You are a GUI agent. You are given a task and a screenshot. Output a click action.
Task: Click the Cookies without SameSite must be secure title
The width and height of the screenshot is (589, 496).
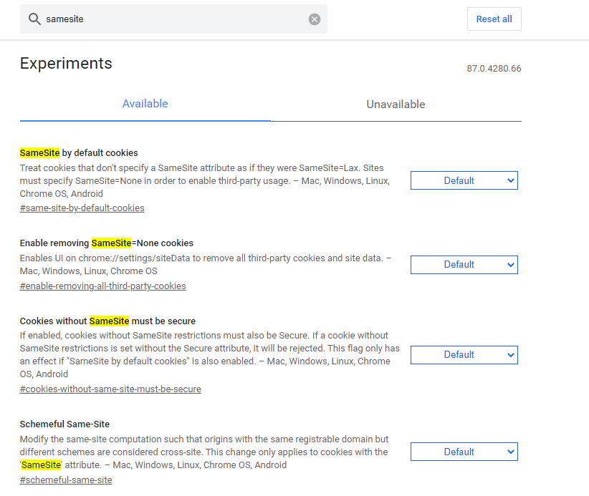click(x=107, y=321)
